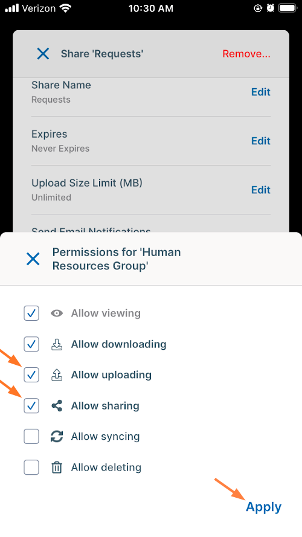Viewport: 302px width, 537px height.
Task: Uncheck the Allow viewing checkbox
Action: coord(31,313)
